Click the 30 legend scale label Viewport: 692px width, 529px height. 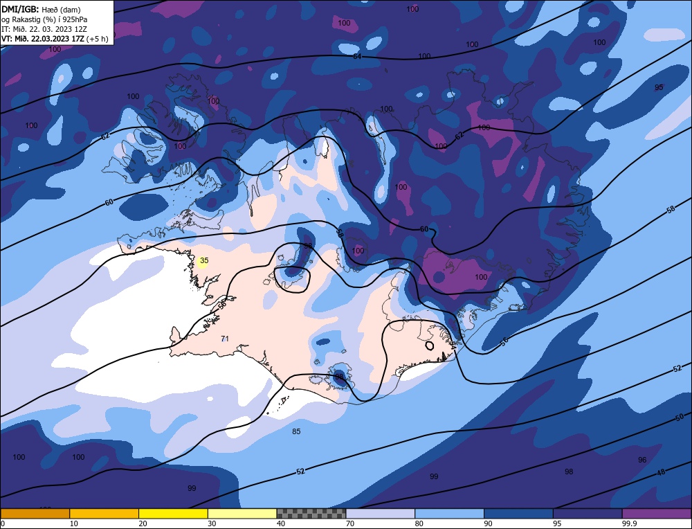pyautogui.click(x=212, y=523)
